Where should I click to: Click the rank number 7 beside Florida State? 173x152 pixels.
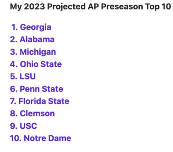13,101
